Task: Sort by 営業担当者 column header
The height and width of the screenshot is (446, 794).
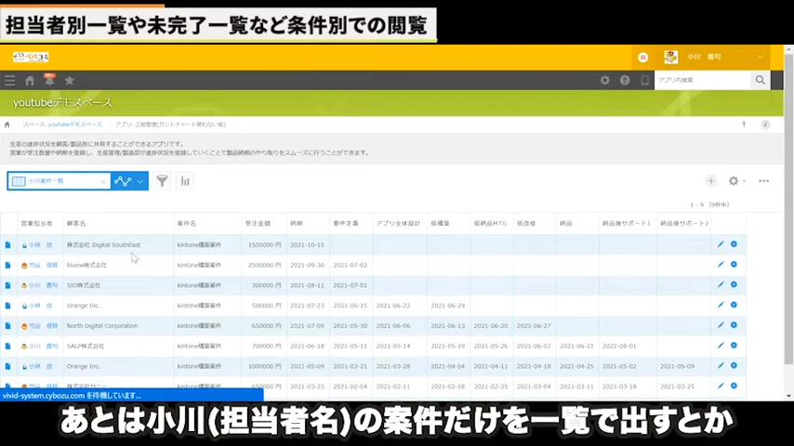Action: 36,223
